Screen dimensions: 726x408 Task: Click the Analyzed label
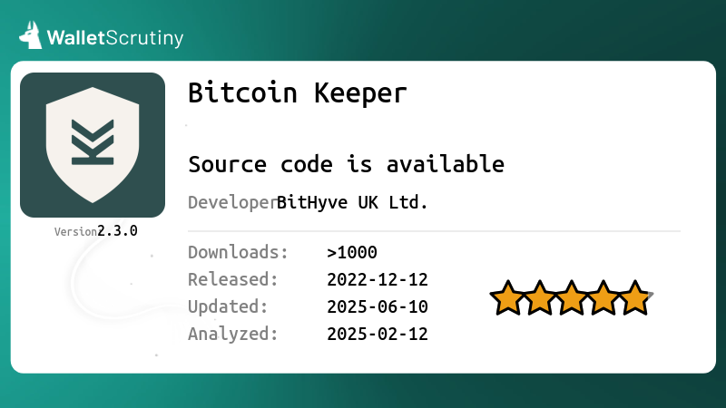pyautogui.click(x=233, y=334)
